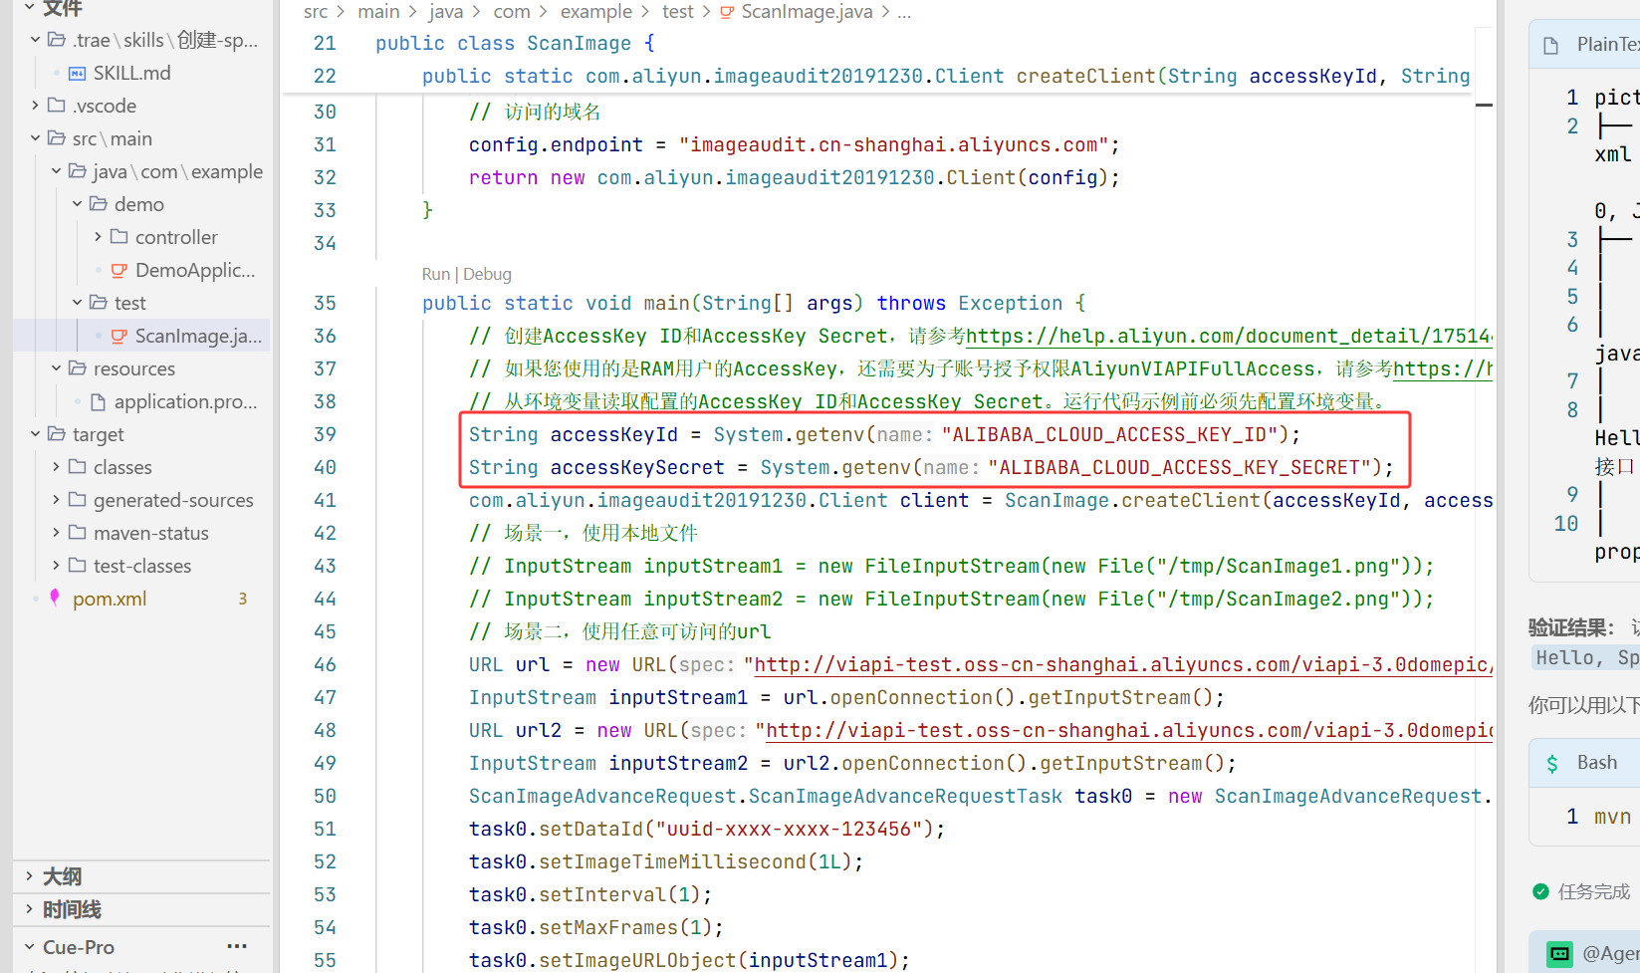
Task: Click 'throws' keyword on line 35
Action: [x=911, y=304]
